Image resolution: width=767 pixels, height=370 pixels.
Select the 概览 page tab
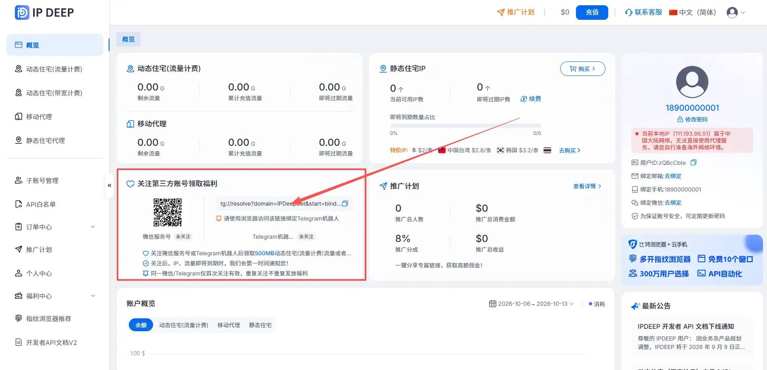(128, 39)
